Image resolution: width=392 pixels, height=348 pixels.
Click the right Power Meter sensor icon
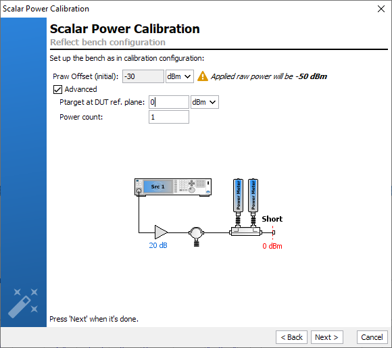(x=253, y=203)
